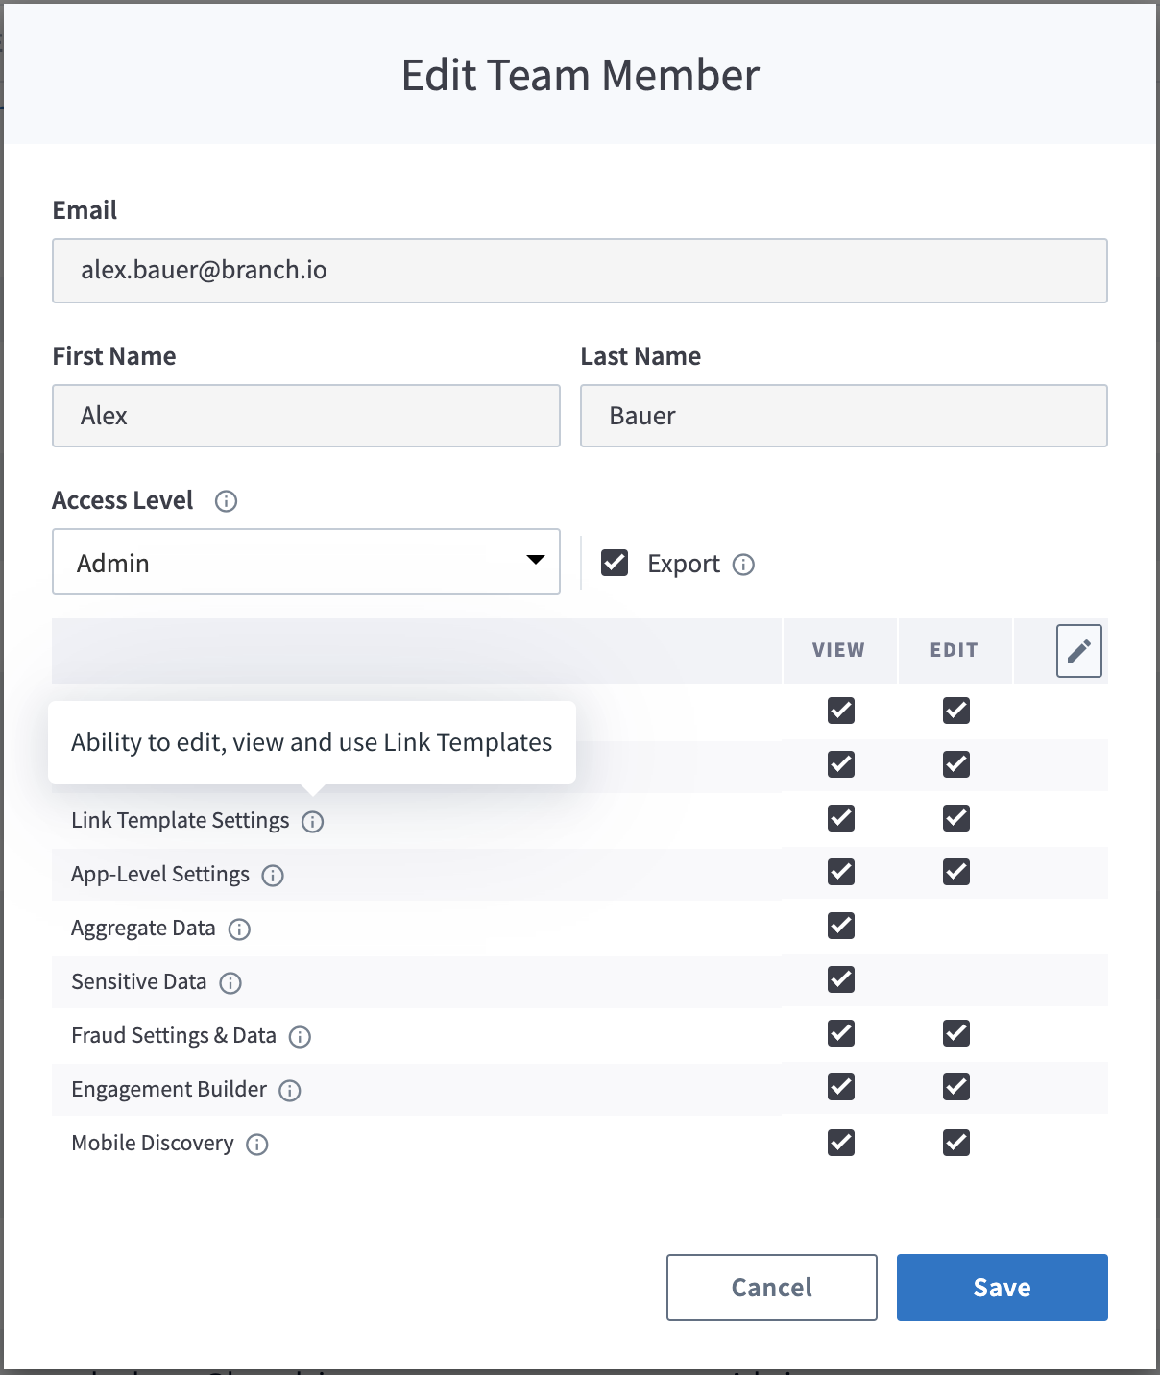The image size is (1160, 1375).
Task: Toggle View checkbox for Engagement Builder
Action: click(841, 1087)
